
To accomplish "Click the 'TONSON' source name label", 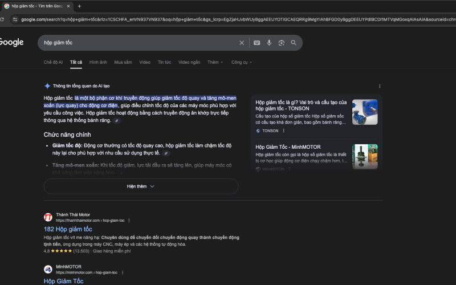I will point(270,131).
